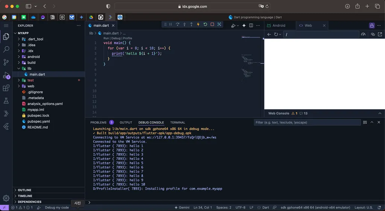Open Safari downloads button
This screenshot has width=385, height=211.
click(347, 6)
